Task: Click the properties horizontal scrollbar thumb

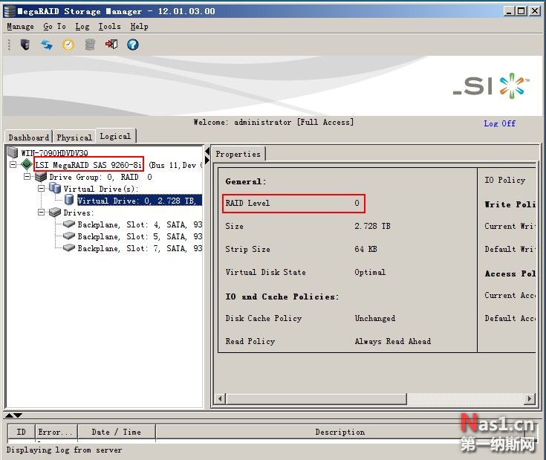Action: point(316,398)
